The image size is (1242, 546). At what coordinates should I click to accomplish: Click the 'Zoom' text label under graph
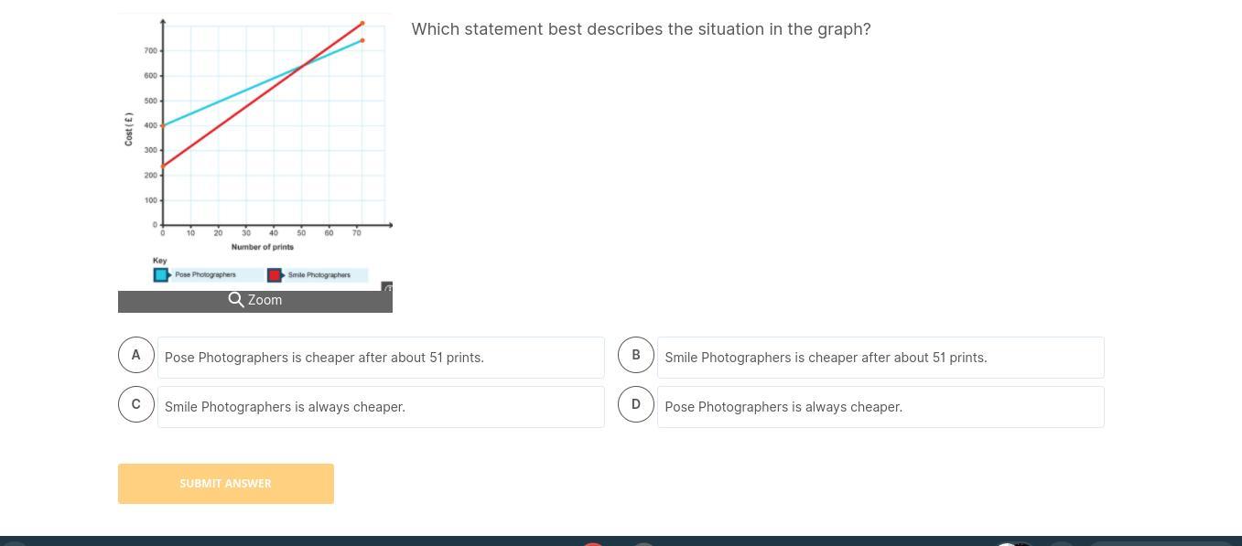(x=265, y=300)
